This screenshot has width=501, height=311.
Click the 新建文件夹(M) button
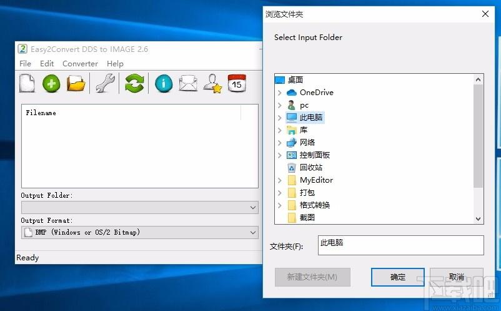pos(312,277)
